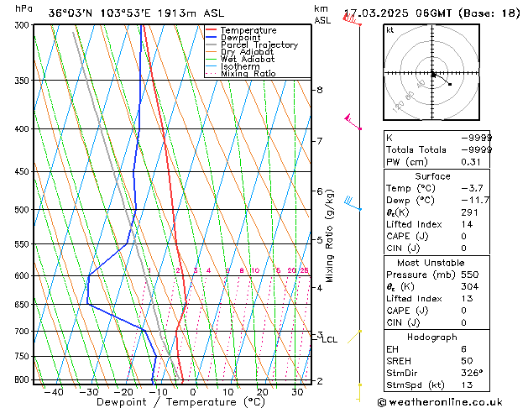This screenshot has width=528, height=408.
Task: Click the weatheronline.co.uk copyright link
Action: click(440, 402)
